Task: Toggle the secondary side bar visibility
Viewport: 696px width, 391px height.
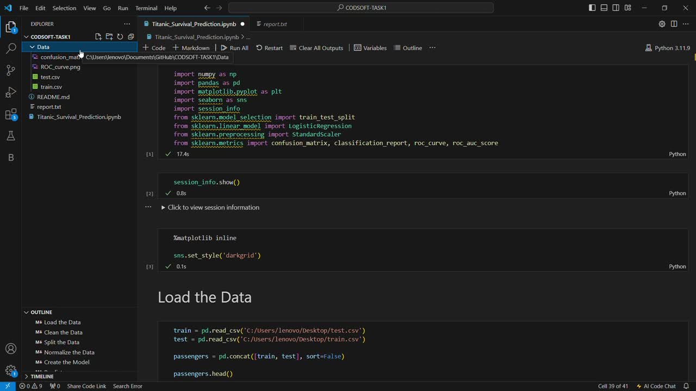Action: (616, 8)
